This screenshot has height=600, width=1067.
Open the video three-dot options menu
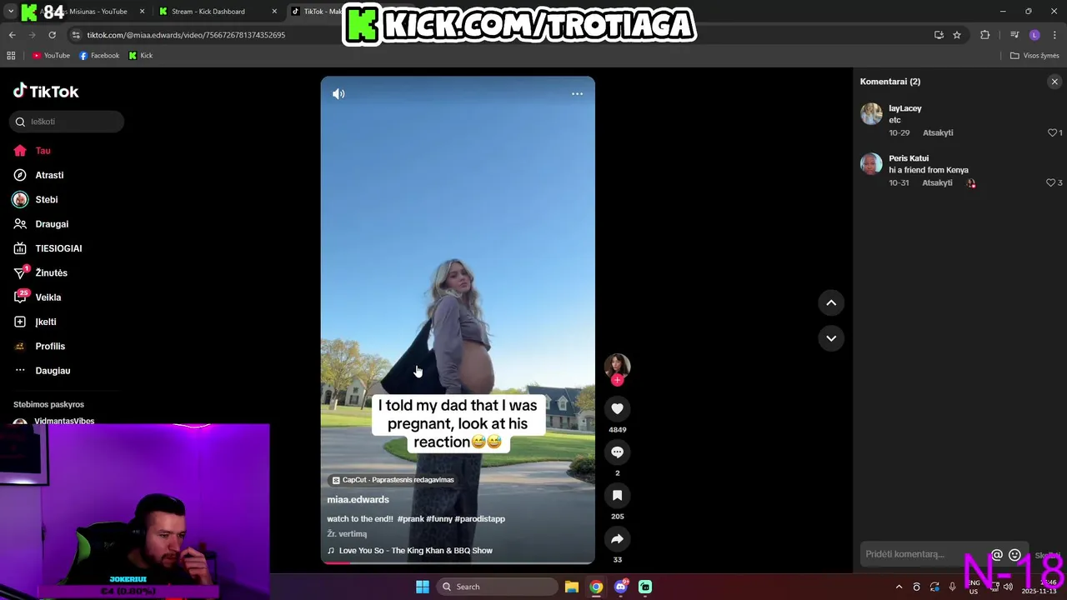pyautogui.click(x=577, y=94)
